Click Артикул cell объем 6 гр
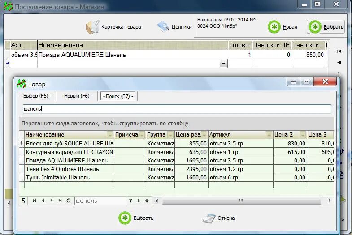 (241, 178)
